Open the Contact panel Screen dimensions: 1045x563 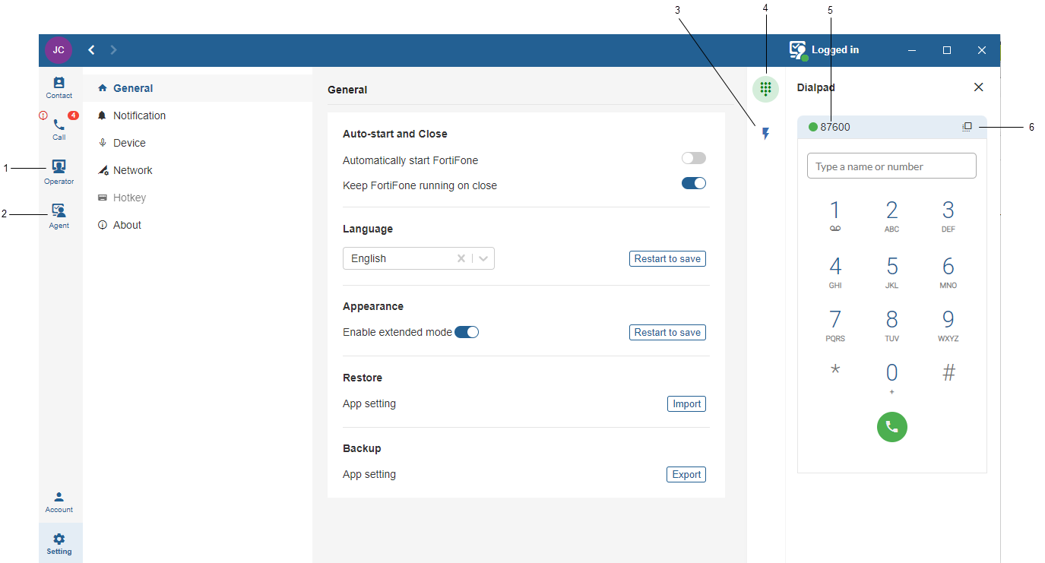point(59,86)
